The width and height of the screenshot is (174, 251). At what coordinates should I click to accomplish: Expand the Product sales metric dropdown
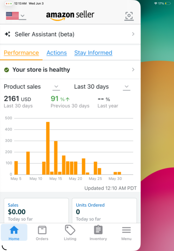(56, 87)
